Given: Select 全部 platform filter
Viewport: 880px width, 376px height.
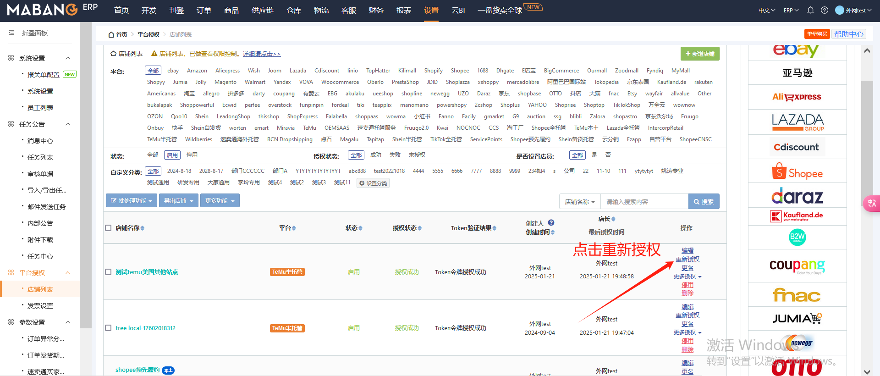Looking at the screenshot, I should coord(153,71).
